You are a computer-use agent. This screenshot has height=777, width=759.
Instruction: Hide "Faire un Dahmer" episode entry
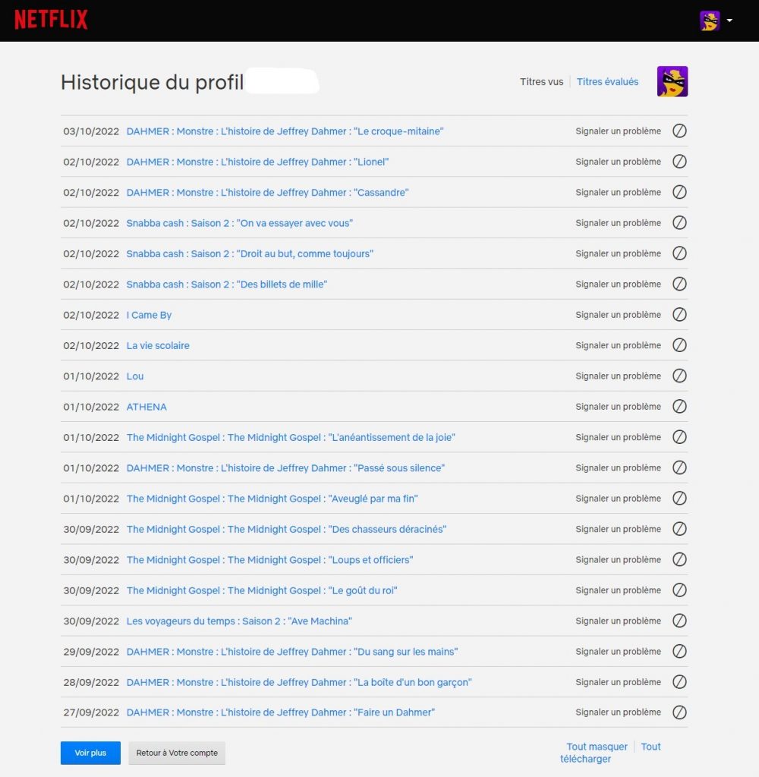(x=679, y=713)
